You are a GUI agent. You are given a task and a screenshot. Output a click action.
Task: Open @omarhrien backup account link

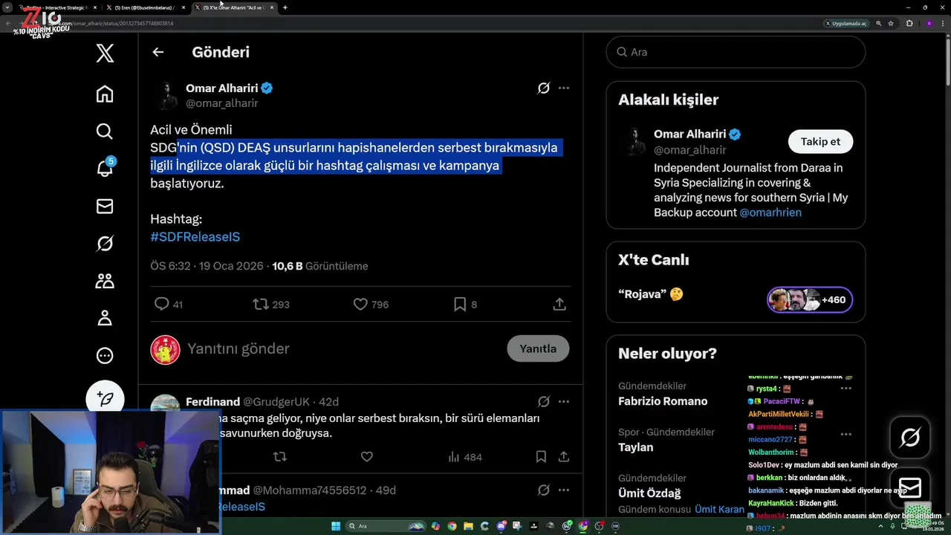[x=770, y=213]
